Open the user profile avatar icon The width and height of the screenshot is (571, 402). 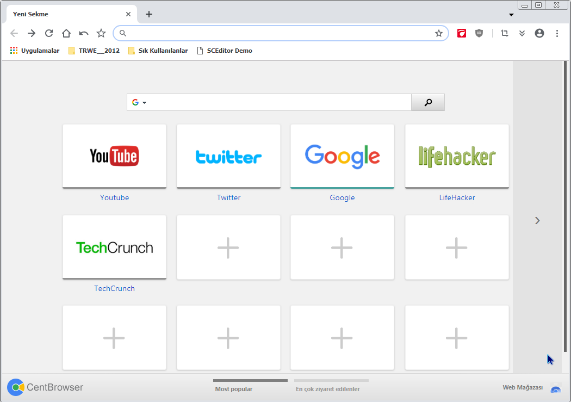539,34
